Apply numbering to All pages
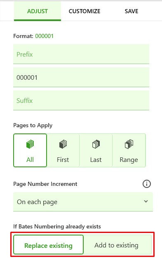The height and width of the screenshot is (259, 162). [x=30, y=150]
